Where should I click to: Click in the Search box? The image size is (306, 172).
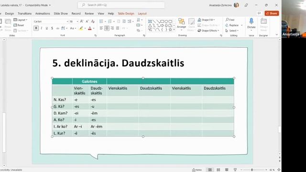click(121, 5)
